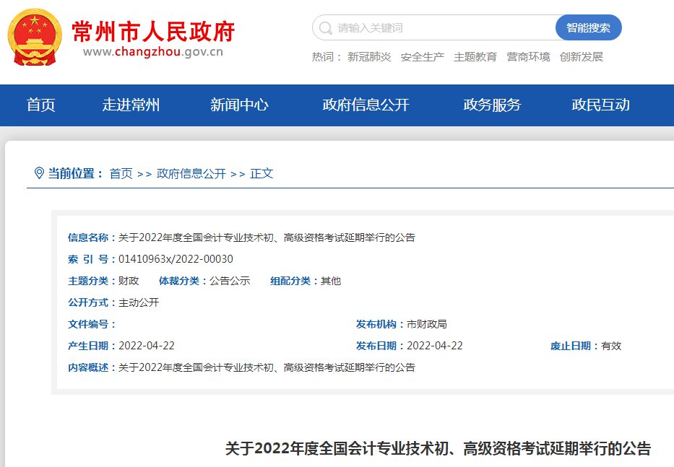The image size is (674, 467).
Task: Click 政府信息公开 in the breadcrumb
Action: (x=191, y=174)
